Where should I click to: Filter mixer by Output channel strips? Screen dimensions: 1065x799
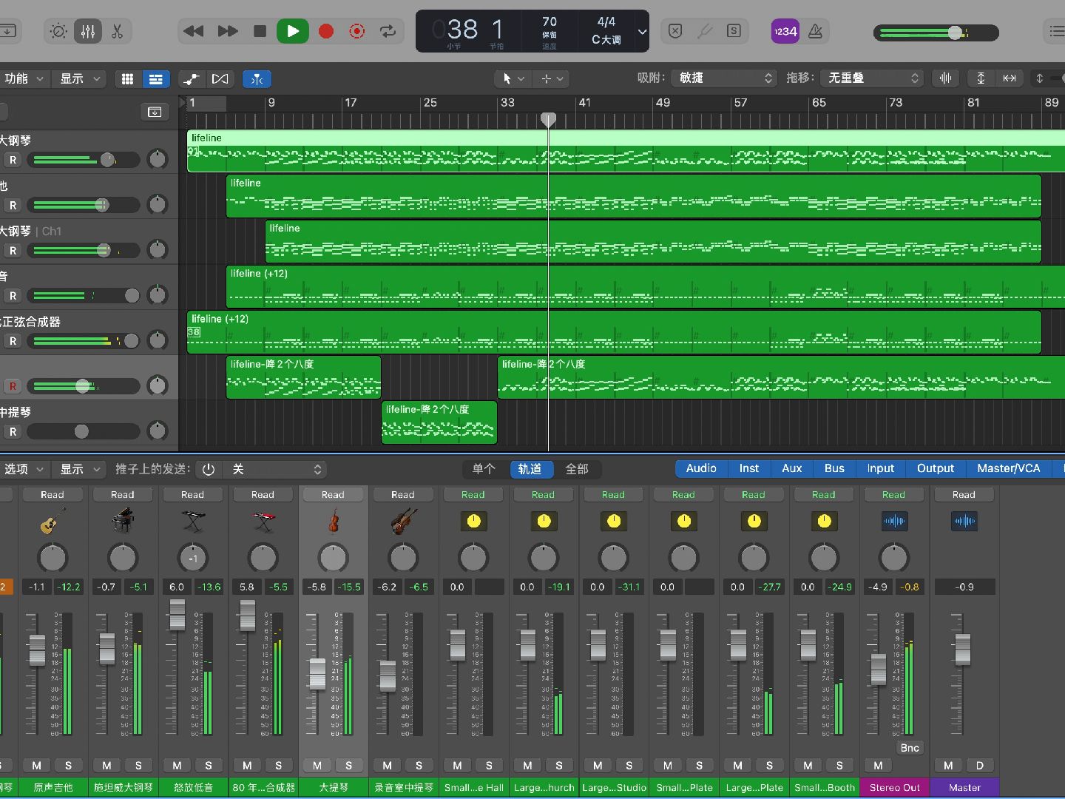[x=936, y=468]
